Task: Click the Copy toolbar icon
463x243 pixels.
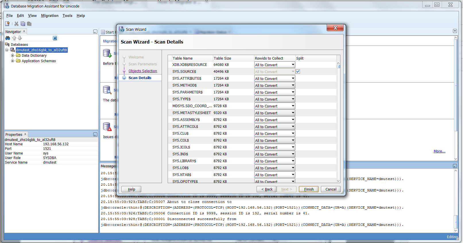Action: point(23,24)
